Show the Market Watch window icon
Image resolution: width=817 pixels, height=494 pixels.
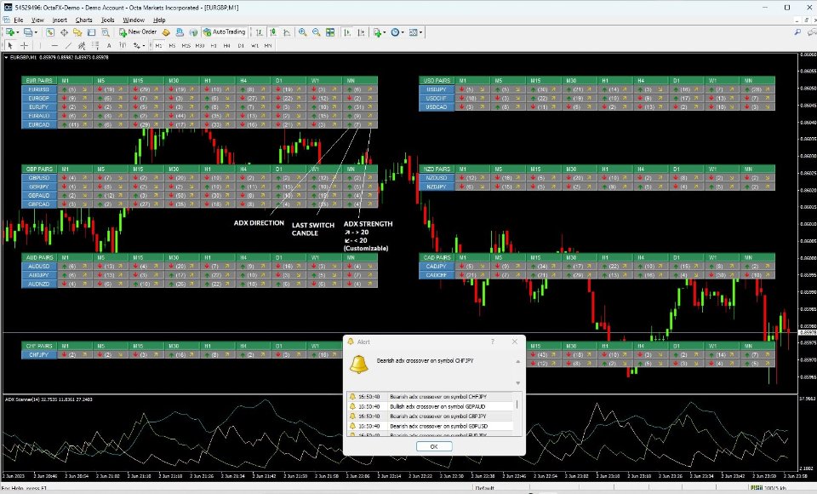pyautogui.click(x=50, y=32)
